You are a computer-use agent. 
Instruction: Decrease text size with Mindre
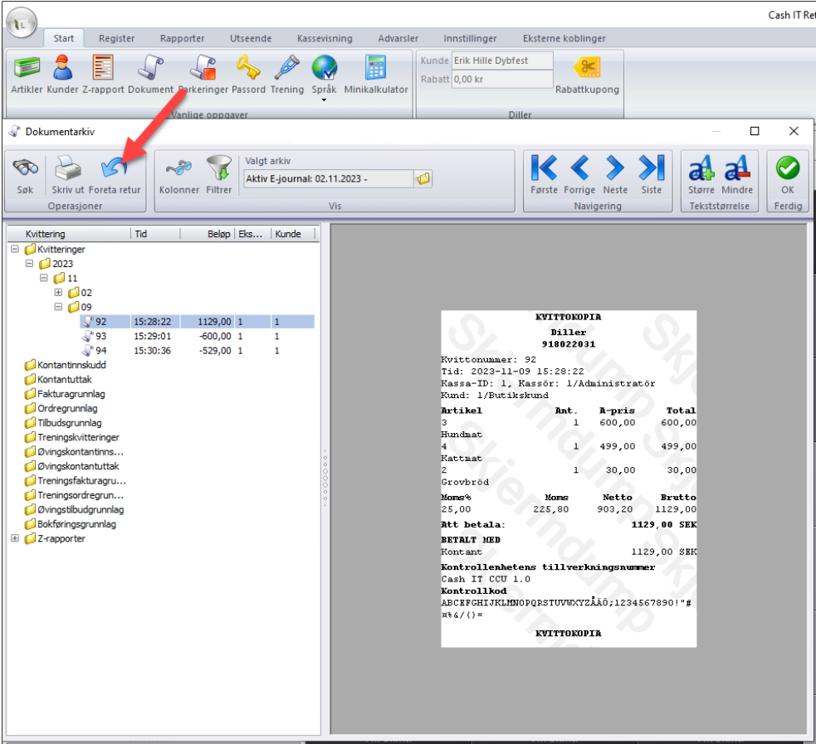(x=736, y=169)
